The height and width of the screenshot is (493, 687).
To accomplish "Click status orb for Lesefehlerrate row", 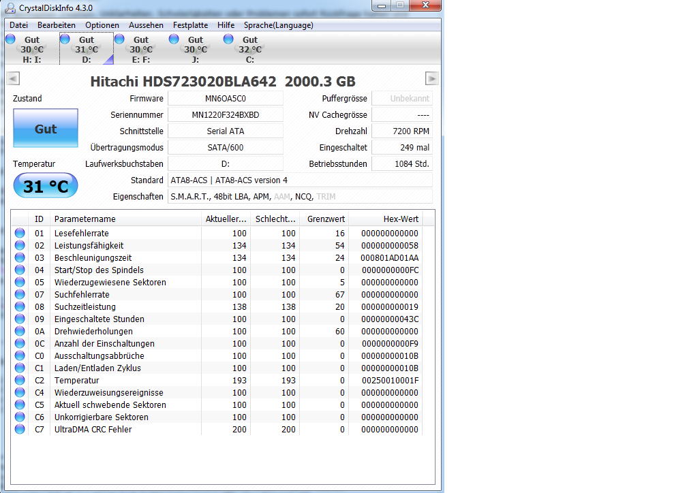I will [20, 233].
